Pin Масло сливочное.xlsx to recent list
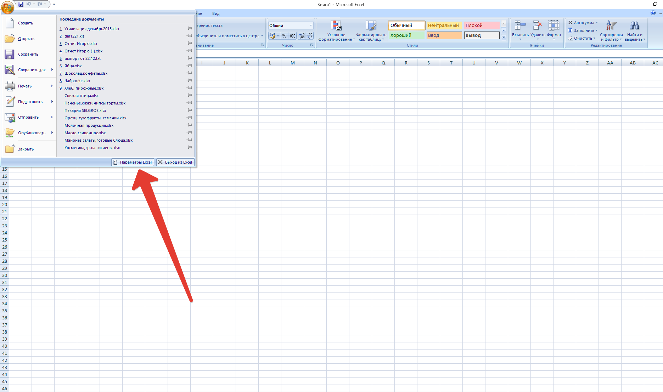The width and height of the screenshot is (663, 392). [190, 132]
